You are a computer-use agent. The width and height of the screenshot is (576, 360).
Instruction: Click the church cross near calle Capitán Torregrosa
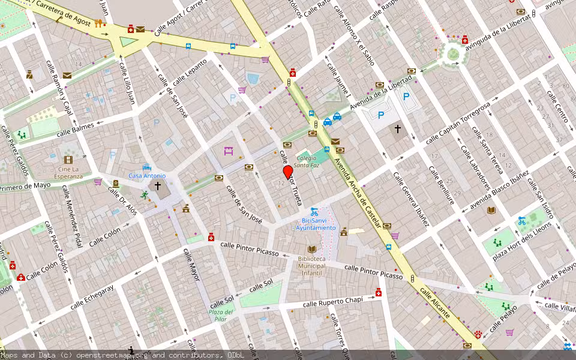(x=397, y=129)
